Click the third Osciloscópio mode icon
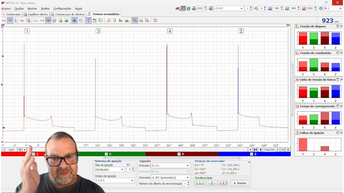 point(223,183)
